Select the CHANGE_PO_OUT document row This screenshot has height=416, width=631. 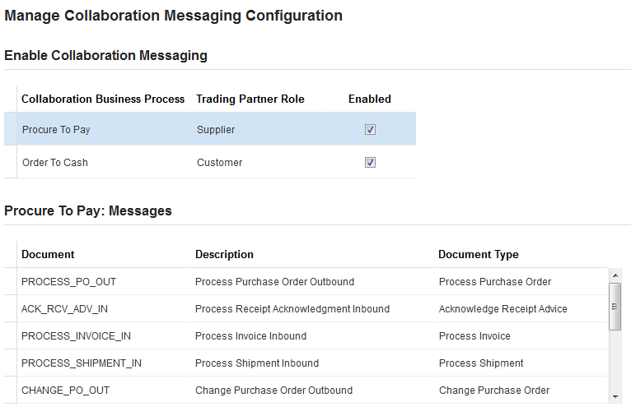tap(65, 391)
